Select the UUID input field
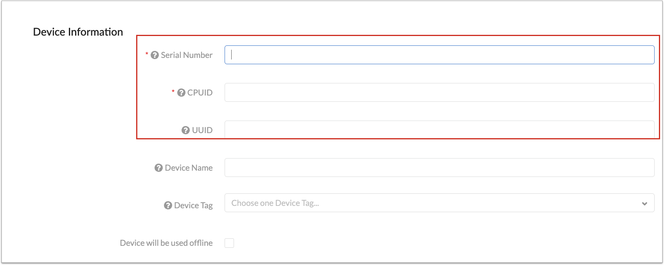Viewport: 664px width, 265px height. point(439,130)
